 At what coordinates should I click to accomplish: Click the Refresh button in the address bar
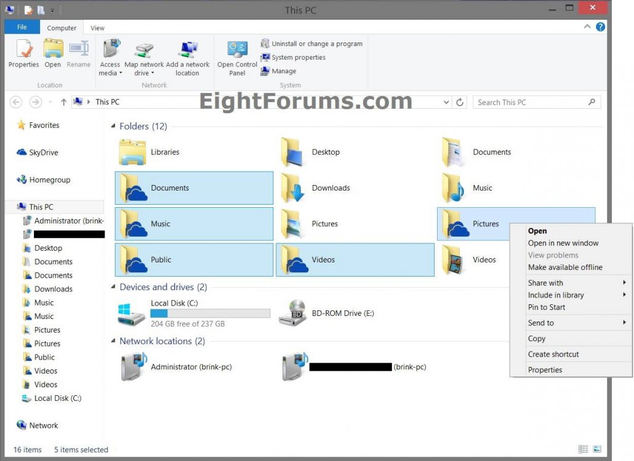(460, 102)
